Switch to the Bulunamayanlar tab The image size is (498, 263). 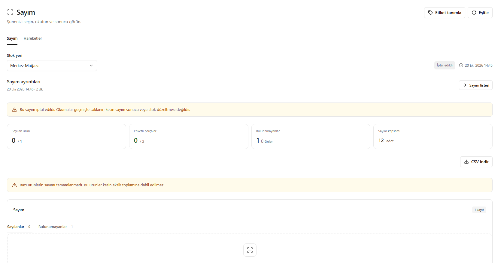[56, 227]
